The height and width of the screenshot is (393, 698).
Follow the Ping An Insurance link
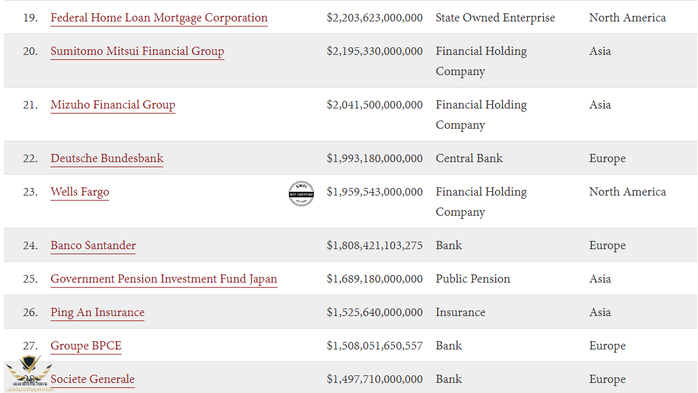(x=98, y=312)
